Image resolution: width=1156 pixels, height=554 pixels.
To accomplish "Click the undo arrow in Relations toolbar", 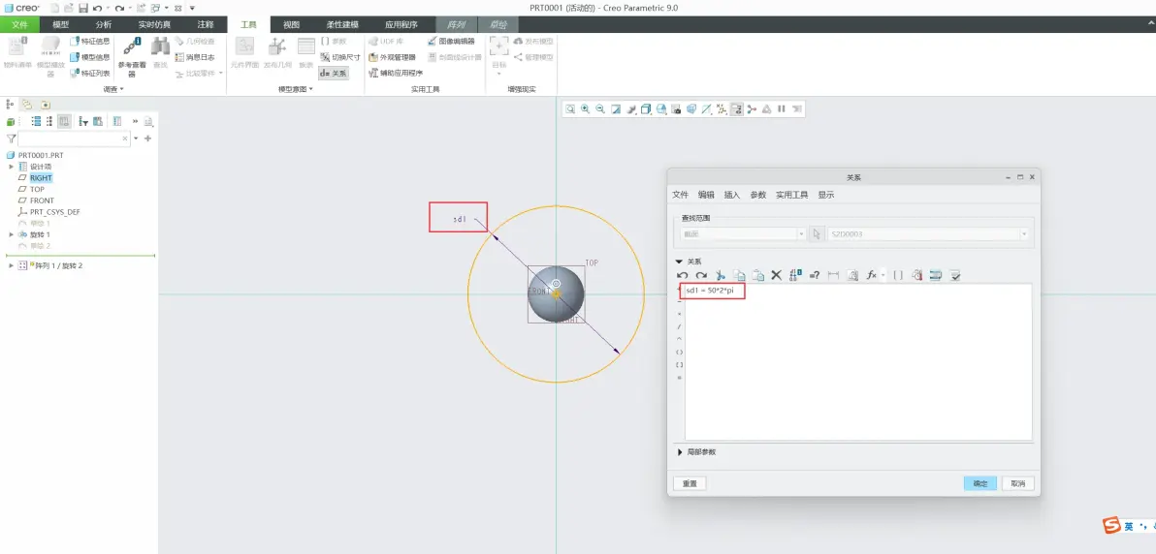I will tap(682, 275).
